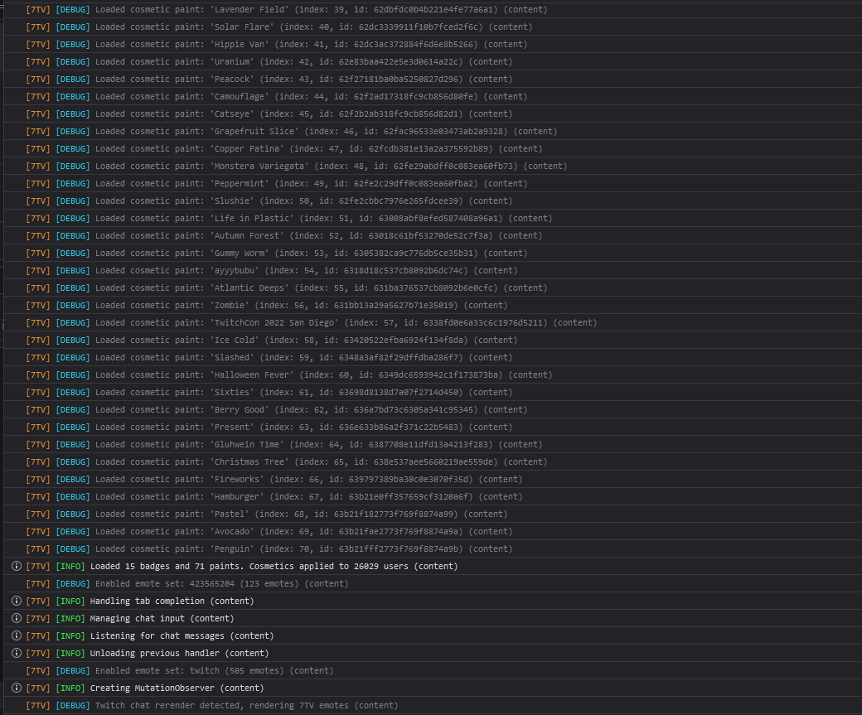
Task: Select the 'Slushie' cosmetic paint line
Action: [x=433, y=200]
